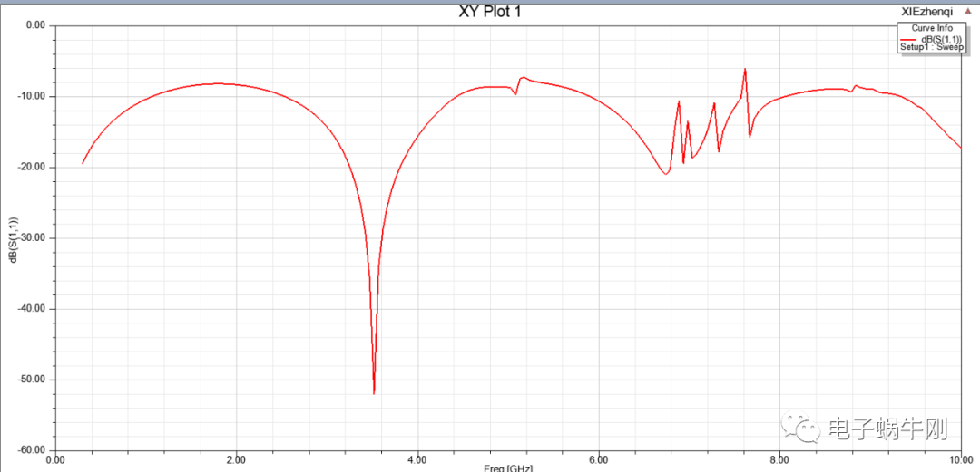This screenshot has height=472, width=980.
Task: Select the 6.00 tick label on X axis
Action: pyautogui.click(x=598, y=459)
